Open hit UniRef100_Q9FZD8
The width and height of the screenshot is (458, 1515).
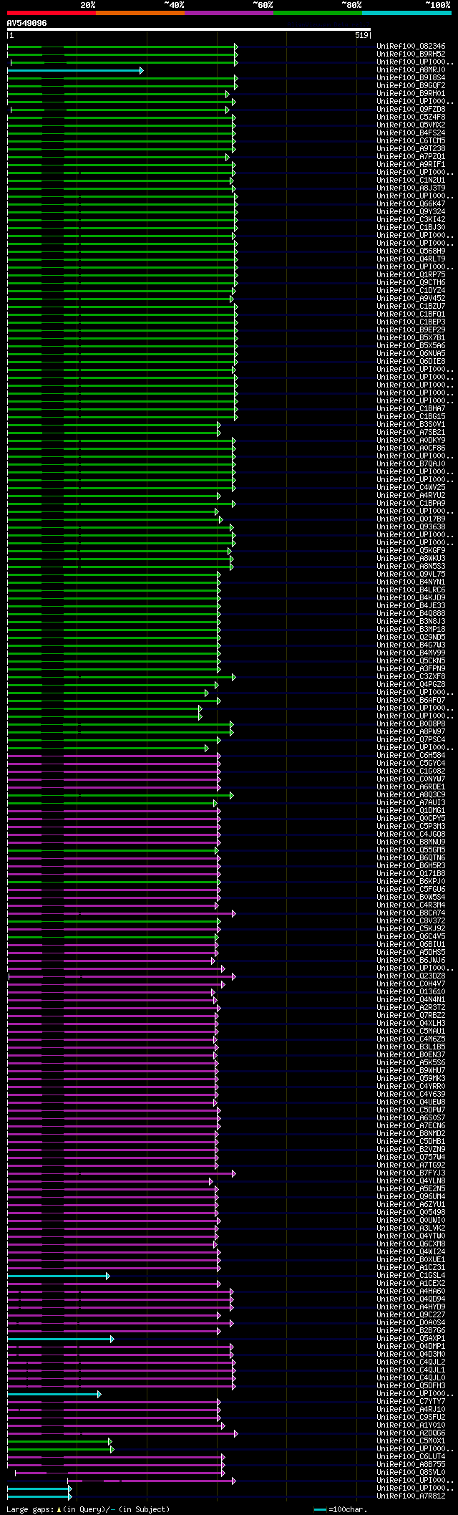pos(411,110)
